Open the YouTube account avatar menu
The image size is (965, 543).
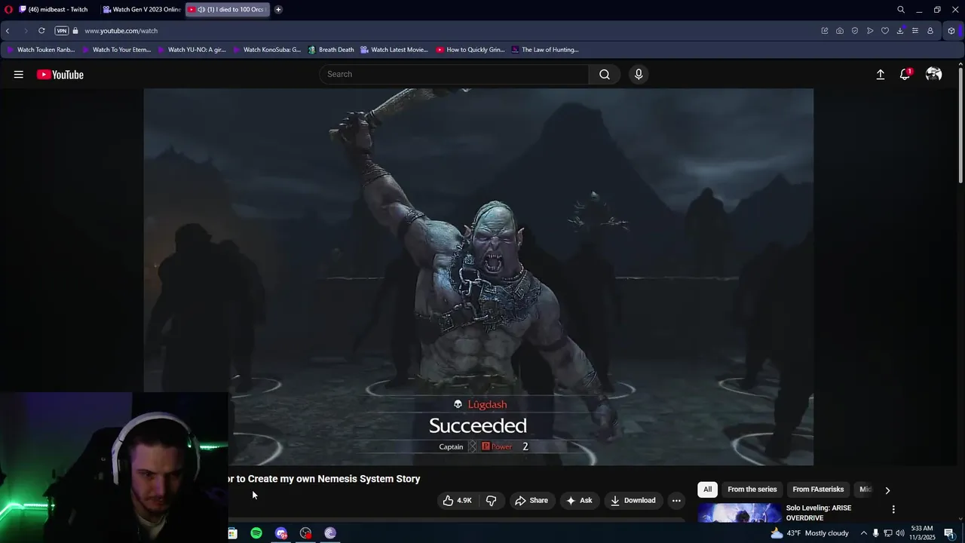tap(933, 74)
